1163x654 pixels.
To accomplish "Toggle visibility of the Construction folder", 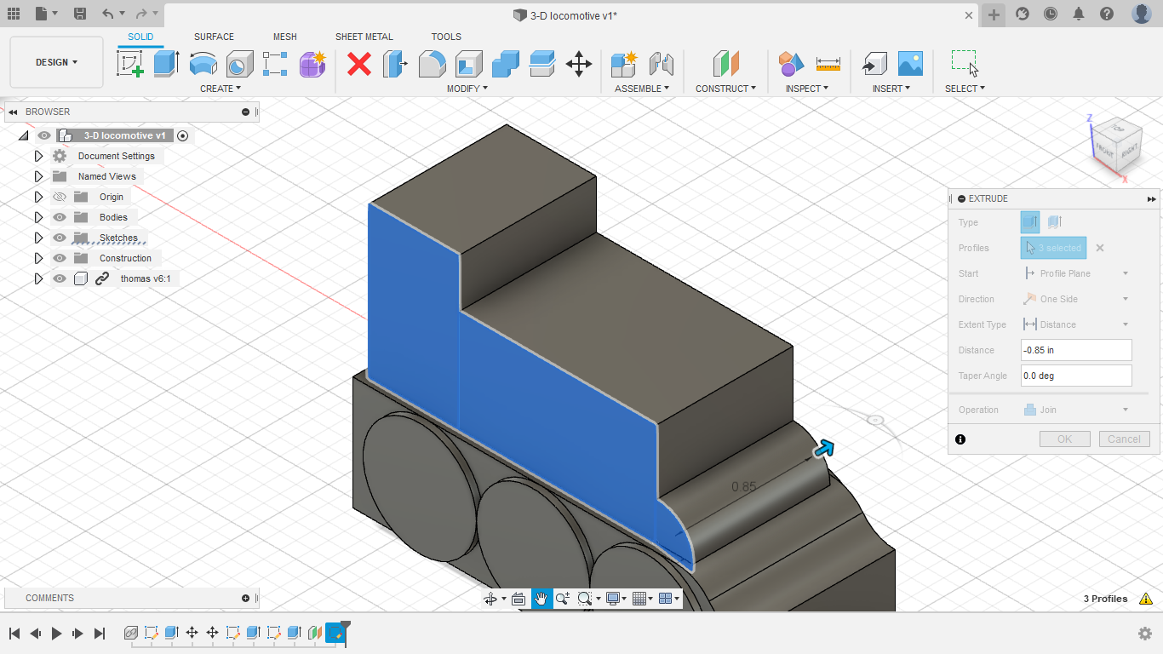I will (x=60, y=258).
